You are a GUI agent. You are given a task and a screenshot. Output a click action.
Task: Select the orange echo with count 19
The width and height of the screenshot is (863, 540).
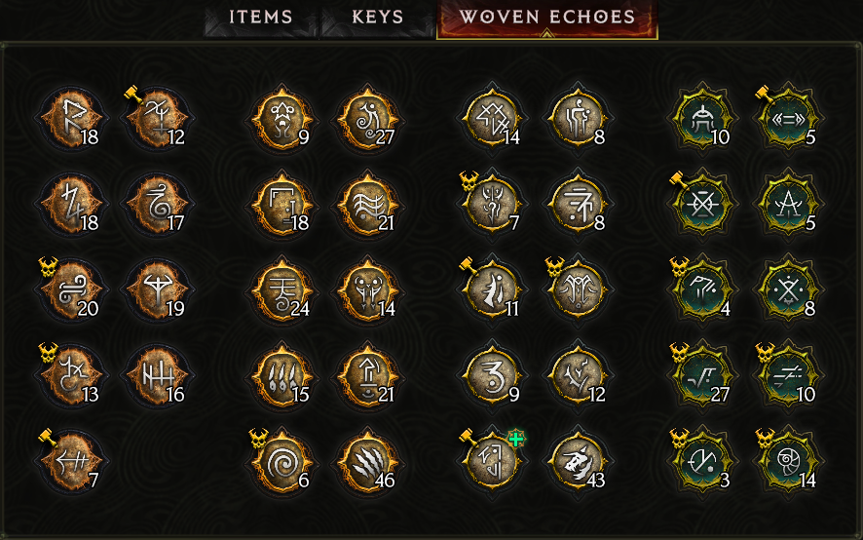(158, 290)
